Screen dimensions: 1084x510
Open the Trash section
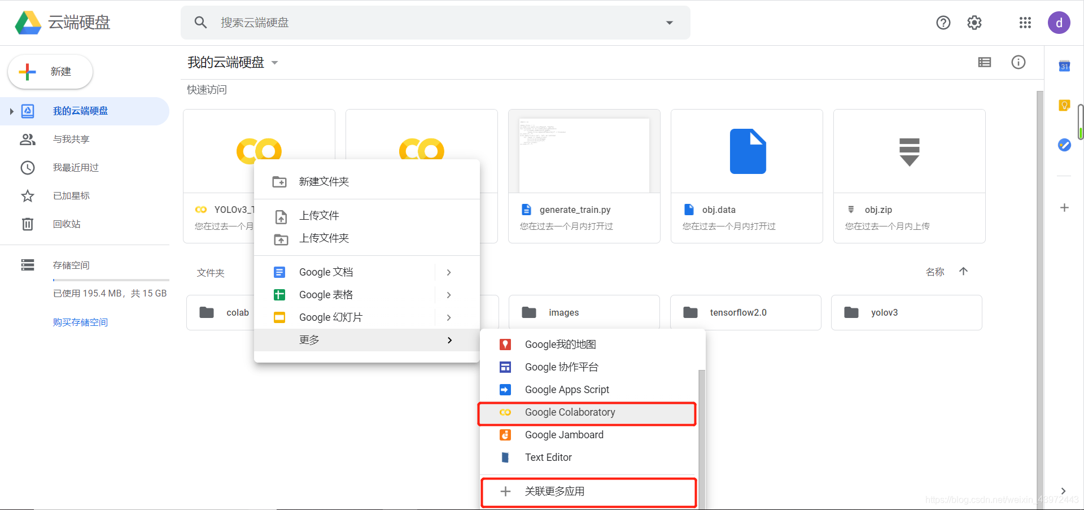point(67,224)
